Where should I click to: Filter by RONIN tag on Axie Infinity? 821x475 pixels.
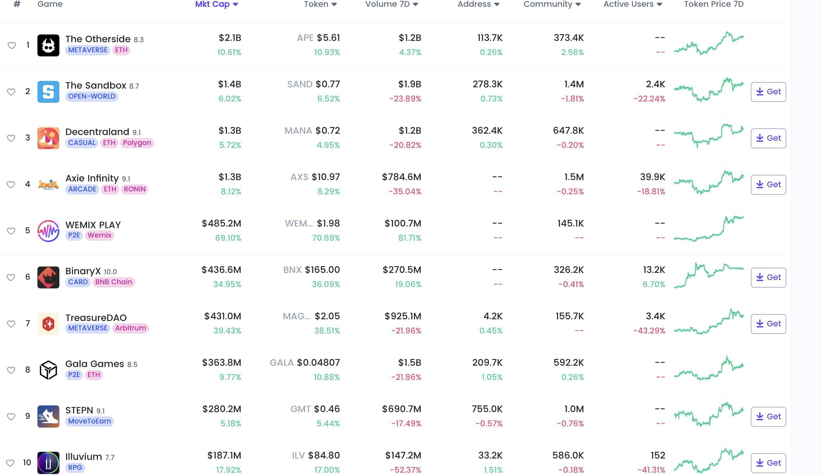pyautogui.click(x=135, y=189)
